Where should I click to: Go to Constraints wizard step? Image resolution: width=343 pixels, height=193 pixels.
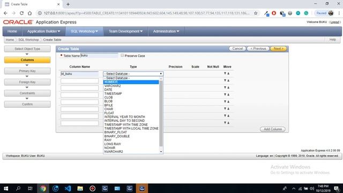pyautogui.click(x=27, y=93)
